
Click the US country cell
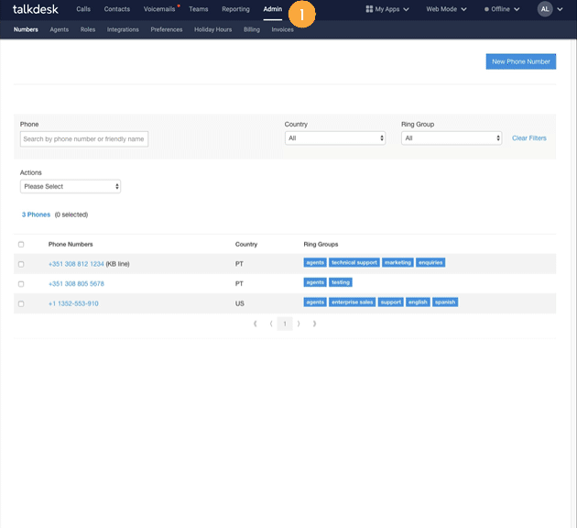point(240,303)
